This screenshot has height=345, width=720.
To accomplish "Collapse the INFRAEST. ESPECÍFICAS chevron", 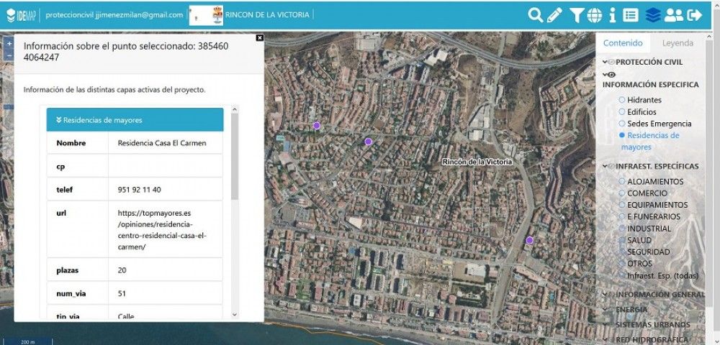I will [605, 166].
